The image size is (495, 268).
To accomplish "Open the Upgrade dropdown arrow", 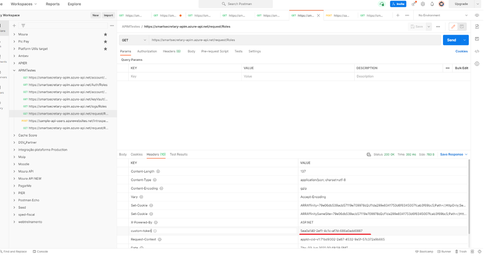I will coord(478,4).
